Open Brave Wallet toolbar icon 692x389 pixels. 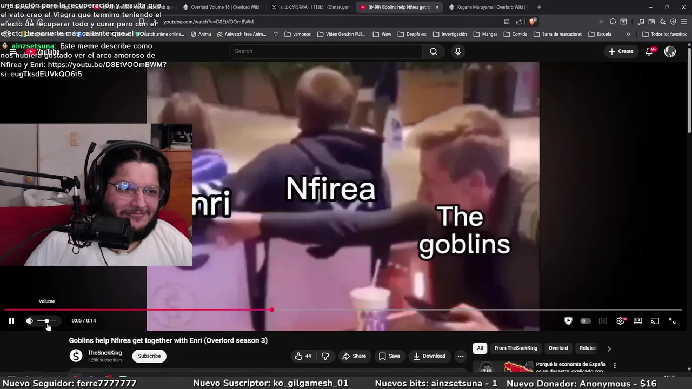pos(651,22)
